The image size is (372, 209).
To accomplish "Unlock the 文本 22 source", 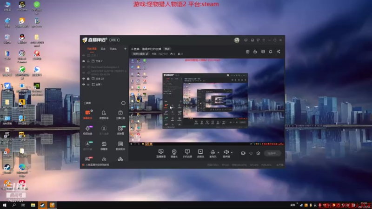I will pyautogui.click(x=88, y=78).
